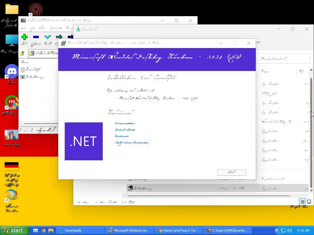Click the dark blue Move arrow in 7-Zip
The width and height of the screenshot is (314, 235).
pyautogui.click(x=70, y=37)
